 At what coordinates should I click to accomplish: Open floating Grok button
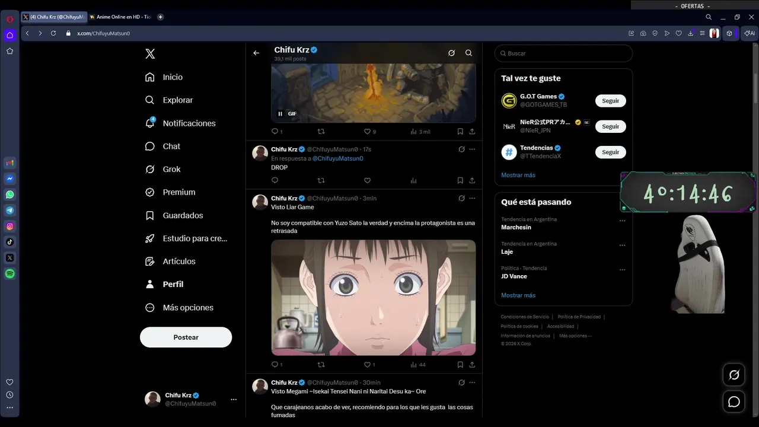click(x=734, y=375)
